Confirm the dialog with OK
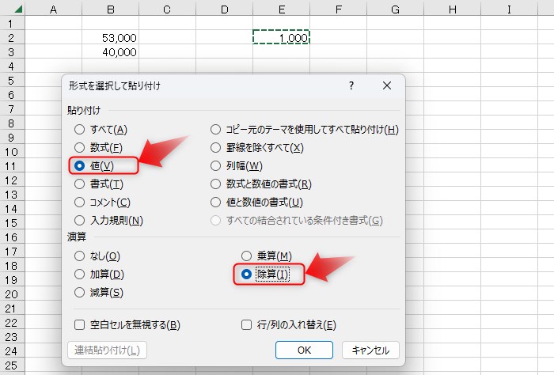The width and height of the screenshot is (554, 375). click(x=304, y=350)
